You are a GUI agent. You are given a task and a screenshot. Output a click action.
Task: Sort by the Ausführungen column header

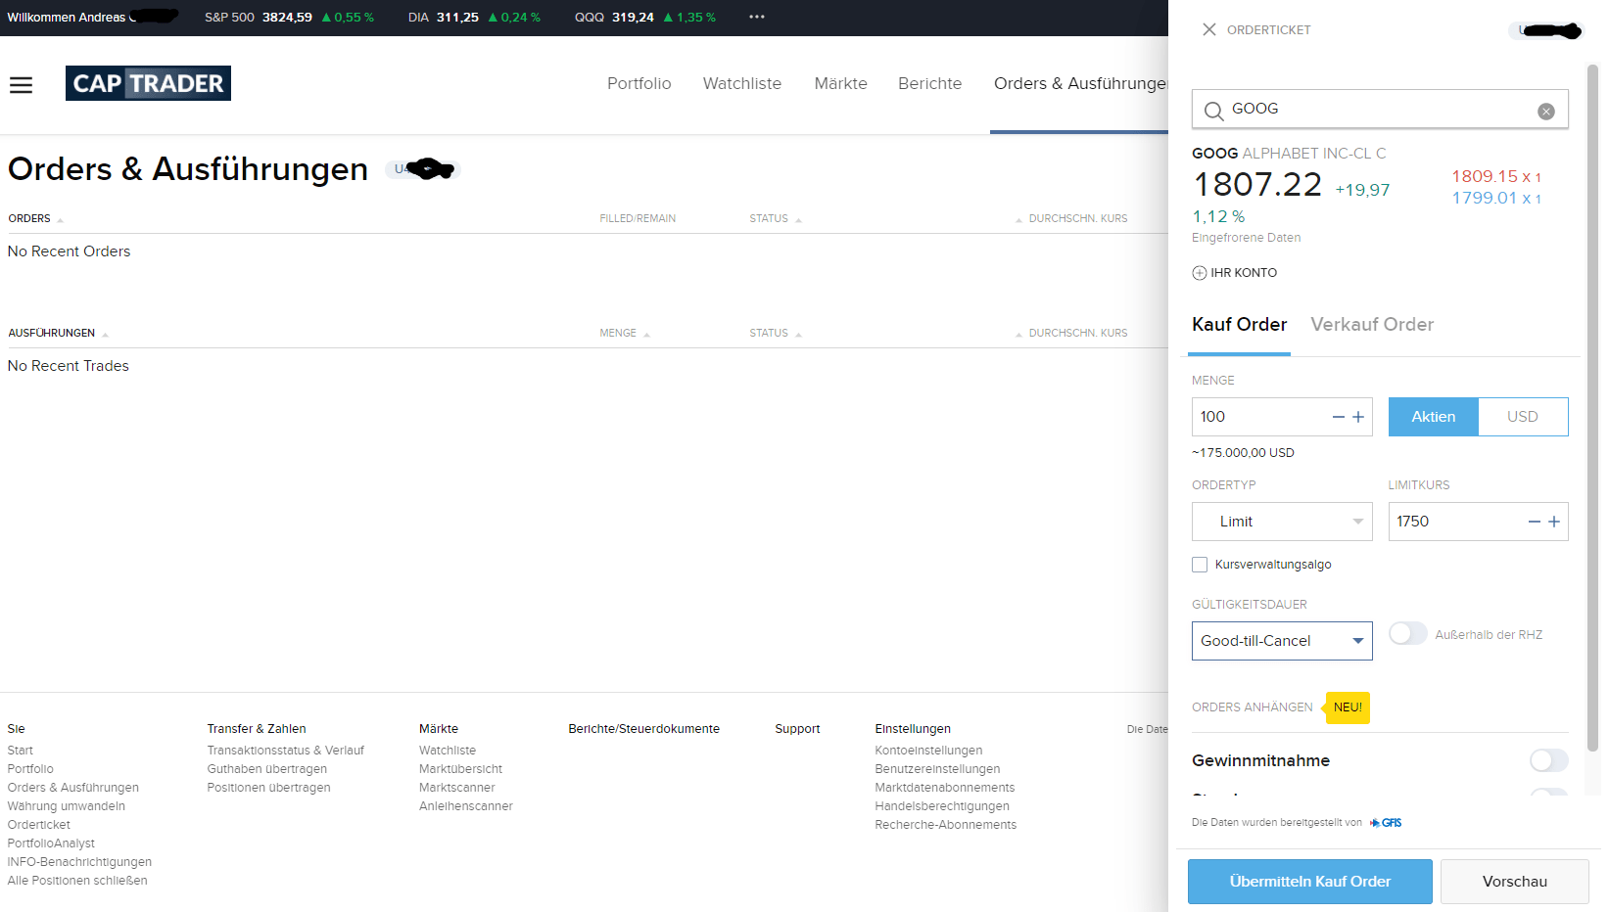[58, 333]
